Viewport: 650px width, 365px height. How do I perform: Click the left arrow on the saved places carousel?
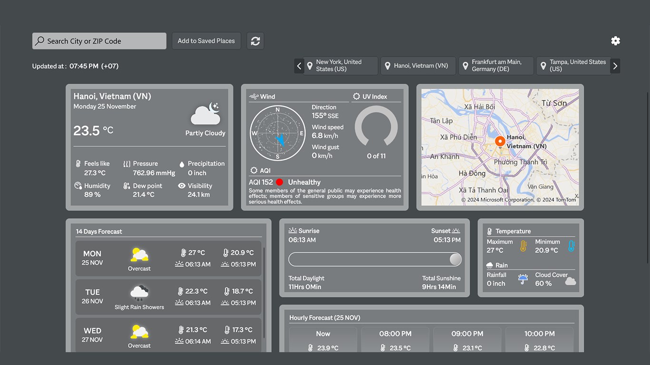(299, 66)
